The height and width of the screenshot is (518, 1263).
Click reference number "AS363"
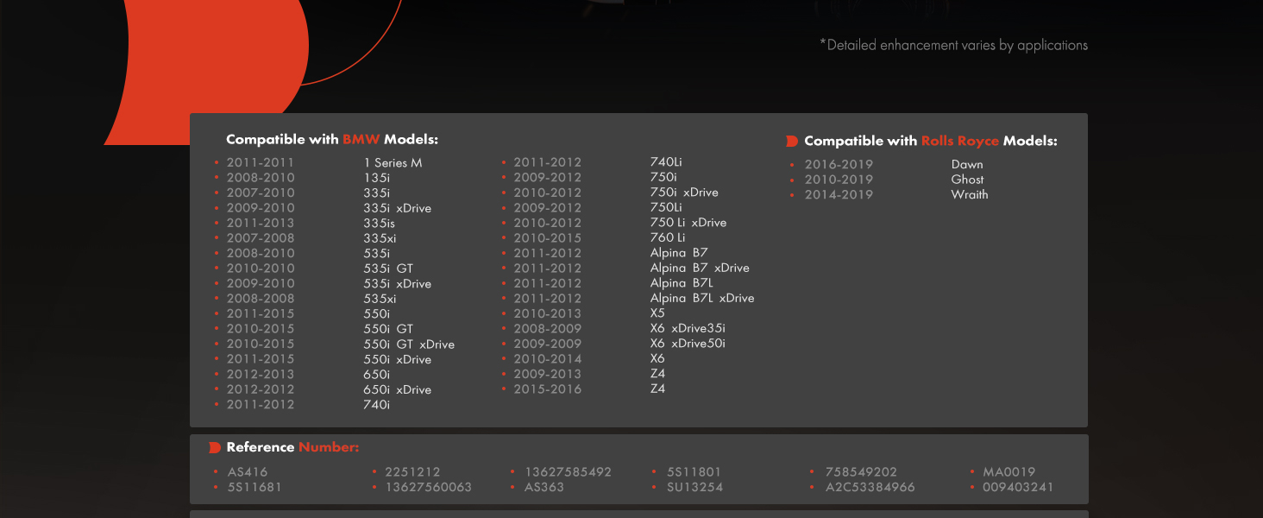(x=544, y=487)
